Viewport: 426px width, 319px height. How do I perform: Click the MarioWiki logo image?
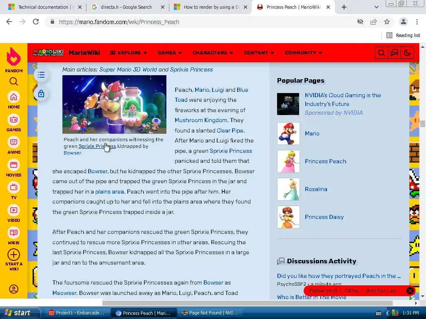(x=48, y=52)
